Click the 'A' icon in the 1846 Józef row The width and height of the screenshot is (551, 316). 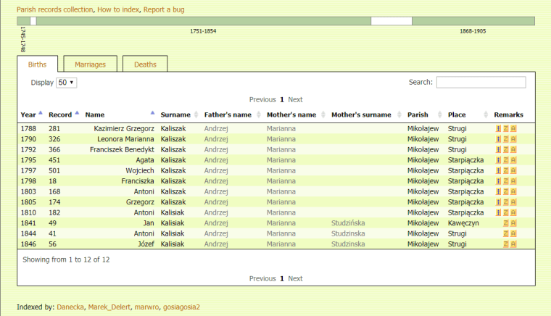pyautogui.click(x=513, y=244)
